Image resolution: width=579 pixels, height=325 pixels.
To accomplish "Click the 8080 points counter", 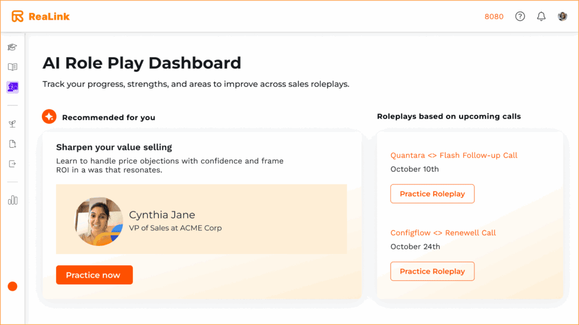I will click(x=494, y=16).
